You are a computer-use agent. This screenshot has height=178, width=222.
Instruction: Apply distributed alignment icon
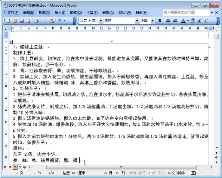175,21
